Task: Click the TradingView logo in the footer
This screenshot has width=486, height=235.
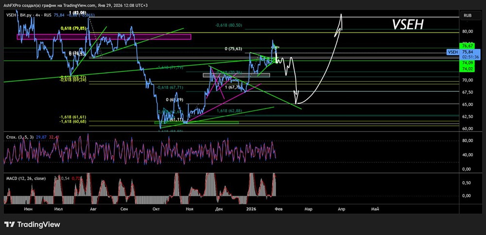Action: coord(32,224)
